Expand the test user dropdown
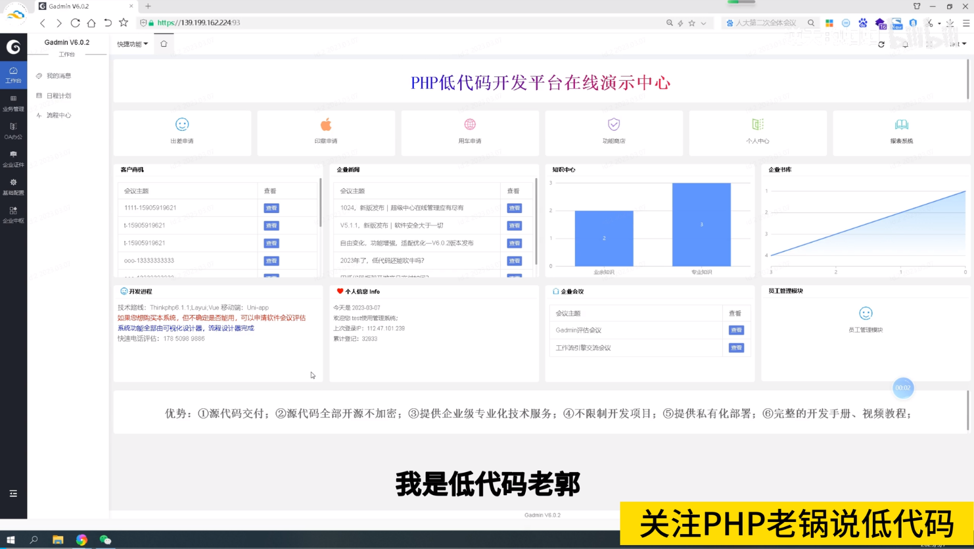The height and width of the screenshot is (549, 974). pyautogui.click(x=958, y=44)
